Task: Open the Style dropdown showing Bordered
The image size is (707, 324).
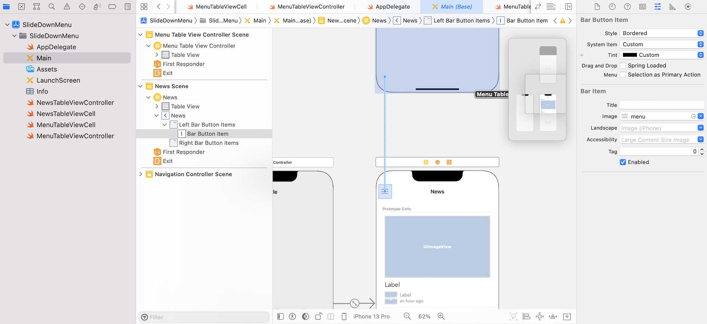Action: (x=662, y=33)
